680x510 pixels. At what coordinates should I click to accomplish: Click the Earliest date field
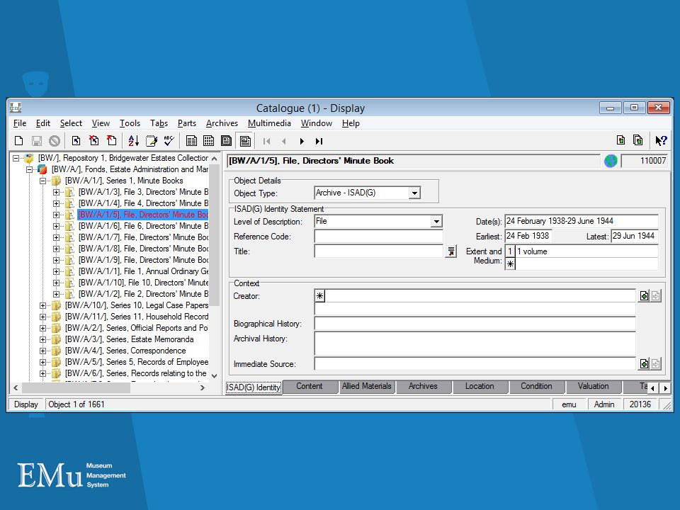(x=528, y=236)
